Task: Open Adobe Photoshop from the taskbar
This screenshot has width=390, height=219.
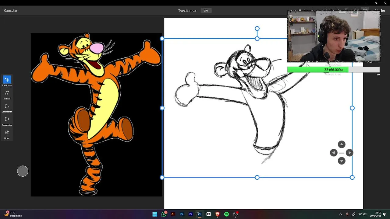Action: [x=182, y=214]
